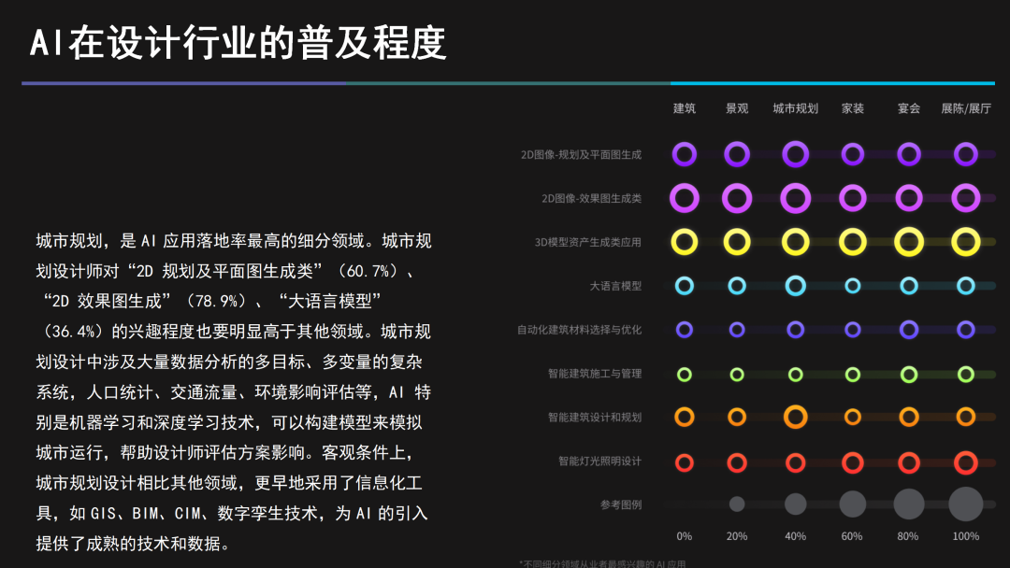Click the yellow 3D模型资产生成类应用 ring under 家装
This screenshot has width=1010, height=568.
(852, 242)
